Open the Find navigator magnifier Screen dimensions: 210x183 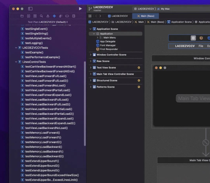click(41, 16)
